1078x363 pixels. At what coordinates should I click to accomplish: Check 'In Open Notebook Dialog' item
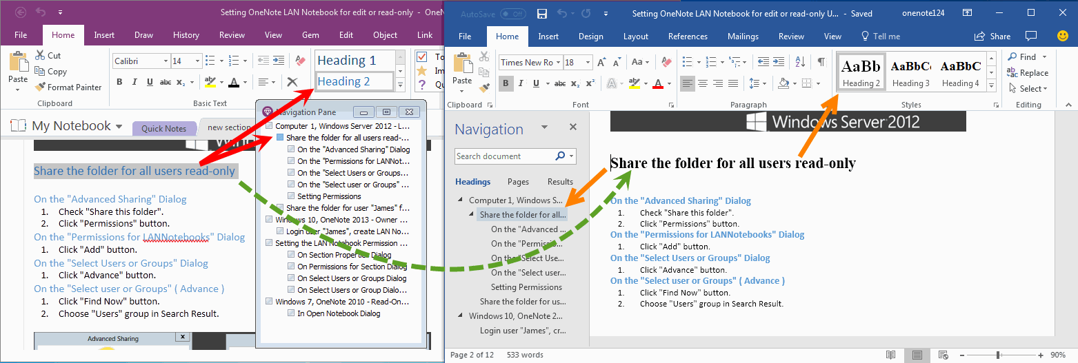(x=292, y=313)
